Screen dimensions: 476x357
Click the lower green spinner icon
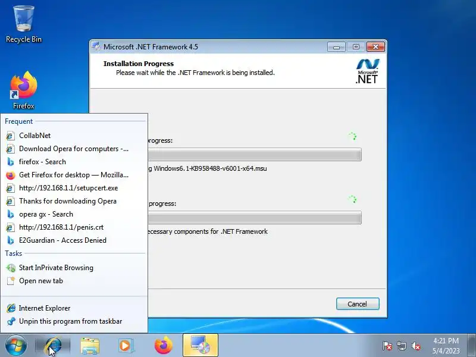[352, 199]
